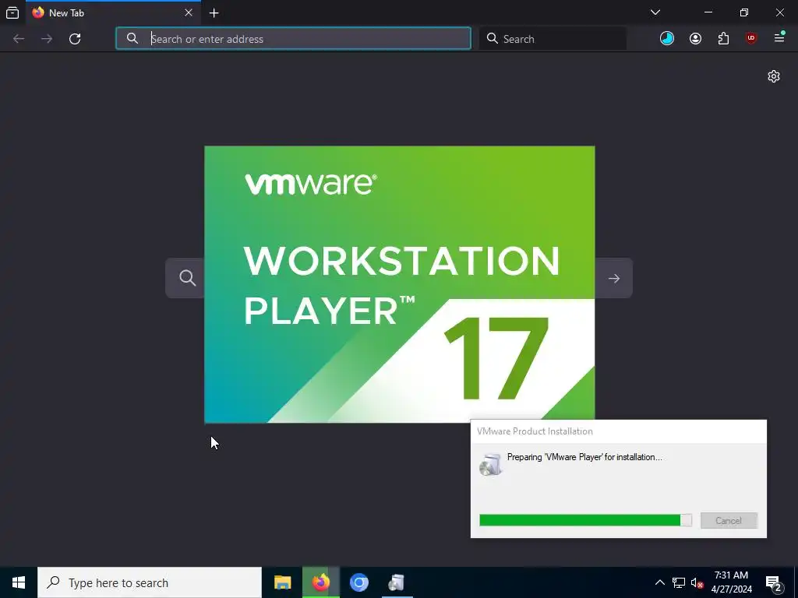Close the Firefox window
This screenshot has height=598, width=798.
(x=779, y=12)
